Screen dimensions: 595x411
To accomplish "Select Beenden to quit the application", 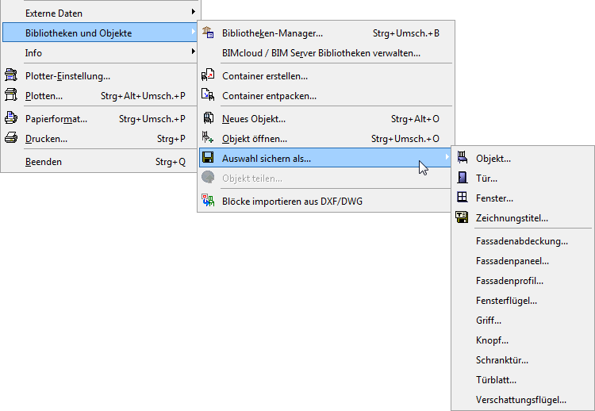I will click(x=44, y=161).
